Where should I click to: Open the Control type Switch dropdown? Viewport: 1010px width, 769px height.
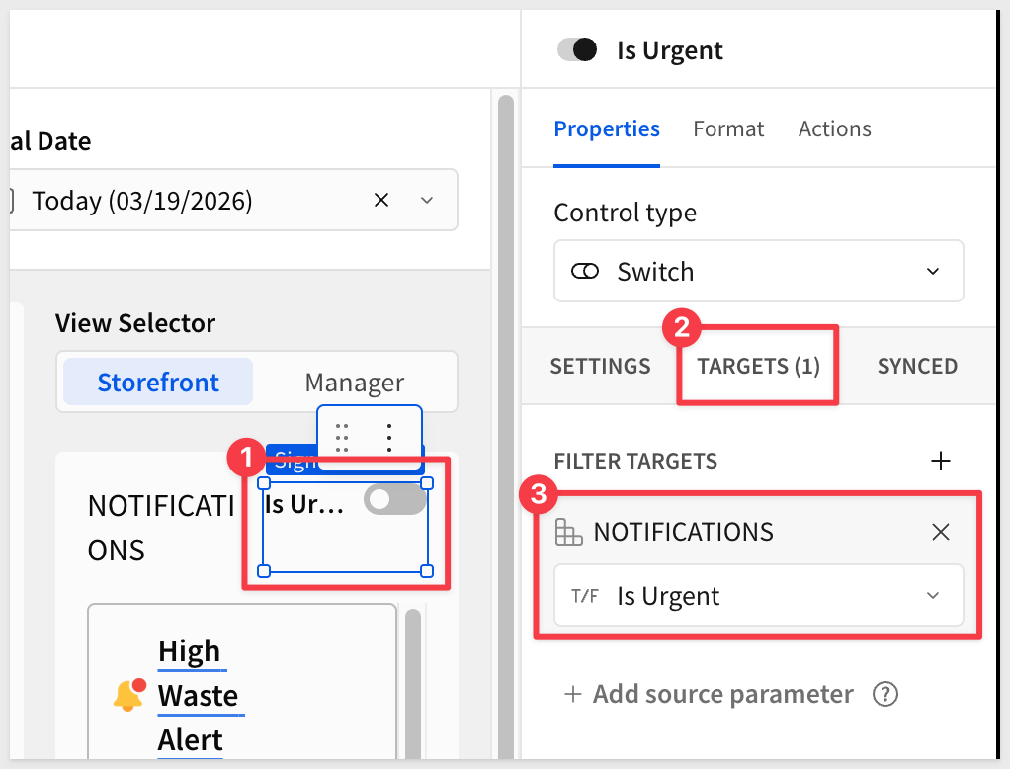click(x=758, y=272)
